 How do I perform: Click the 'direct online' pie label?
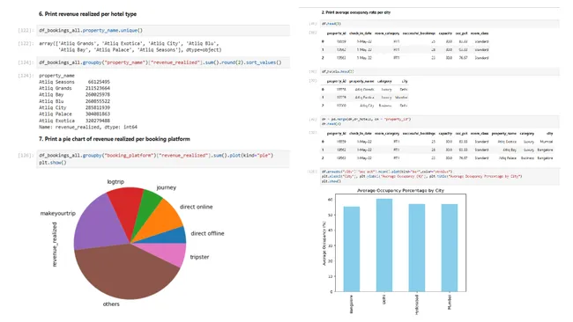click(196, 207)
